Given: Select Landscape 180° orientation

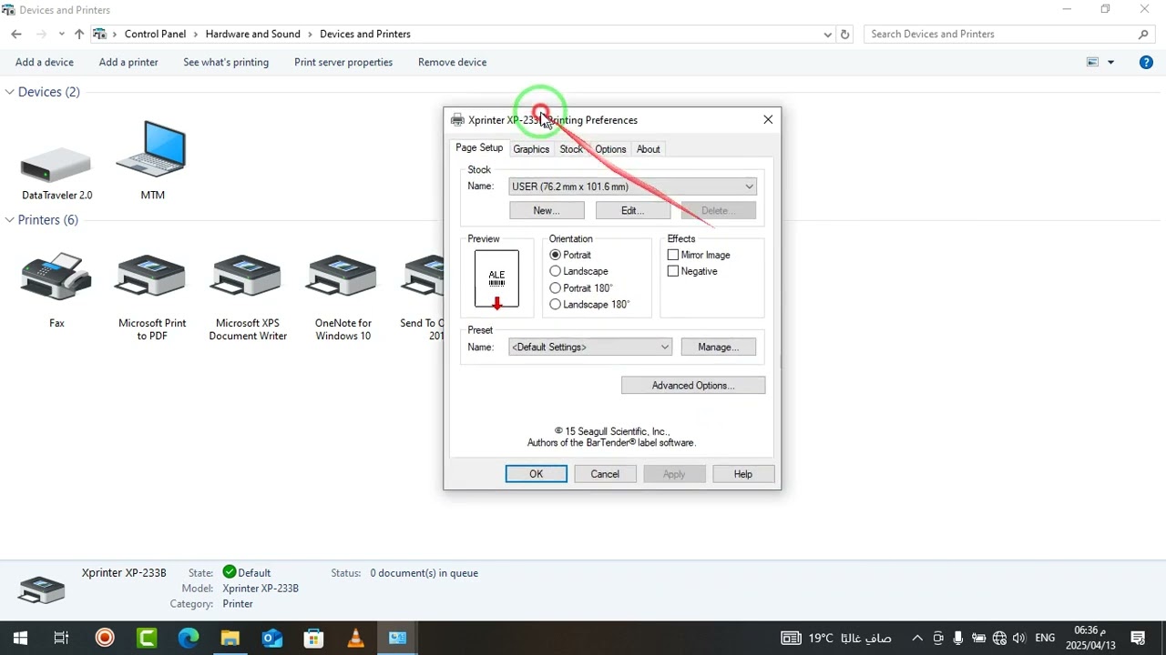Looking at the screenshot, I should (556, 304).
